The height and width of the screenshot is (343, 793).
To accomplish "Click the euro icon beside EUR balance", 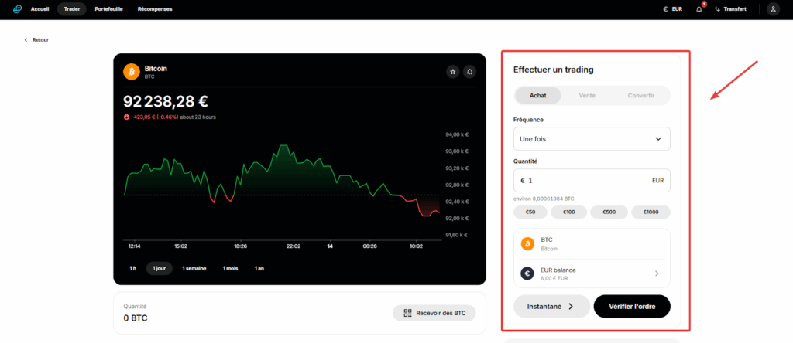I will tap(527, 273).
